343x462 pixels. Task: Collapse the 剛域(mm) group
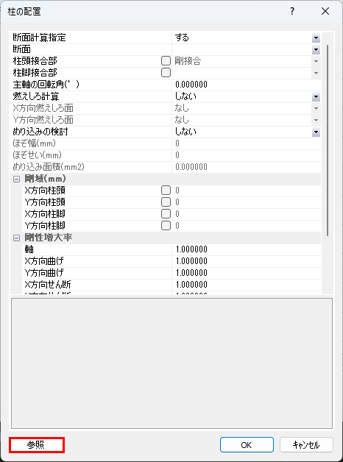(16, 180)
